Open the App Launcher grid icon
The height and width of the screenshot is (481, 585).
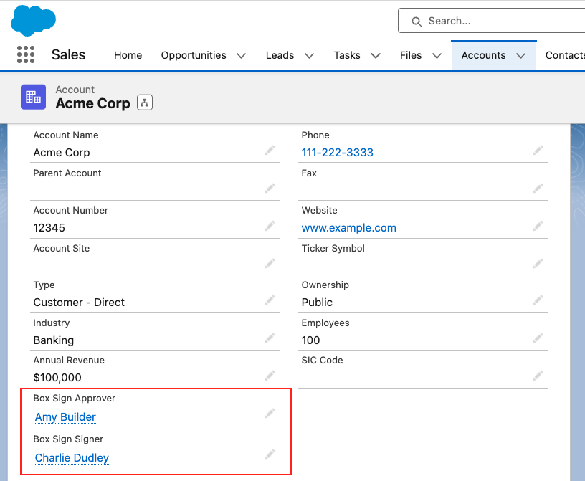coord(25,55)
